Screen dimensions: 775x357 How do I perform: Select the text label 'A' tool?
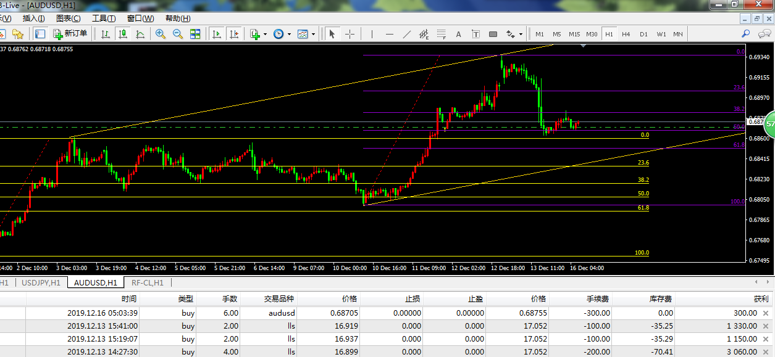point(458,34)
